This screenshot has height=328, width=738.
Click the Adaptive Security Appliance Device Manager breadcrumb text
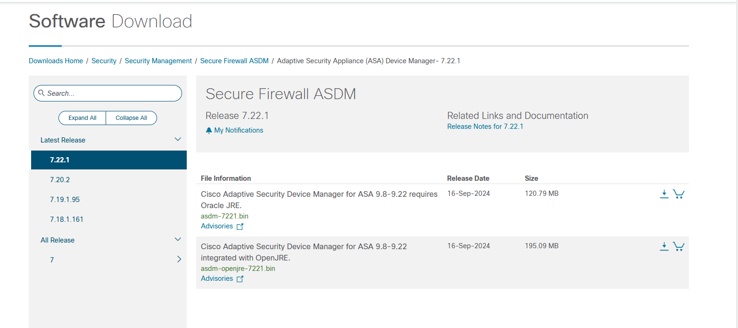point(369,61)
